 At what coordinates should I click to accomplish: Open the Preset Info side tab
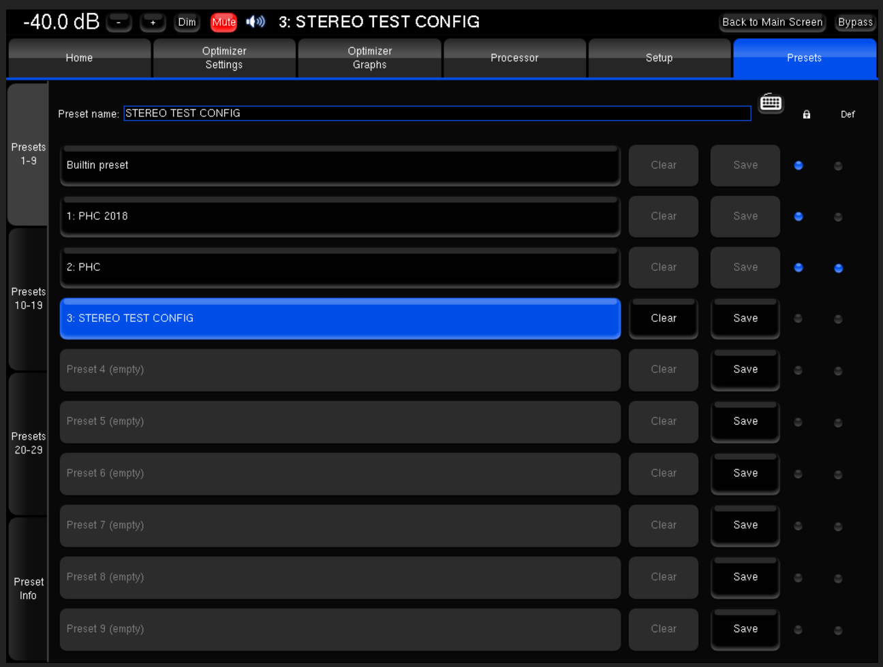click(x=28, y=589)
